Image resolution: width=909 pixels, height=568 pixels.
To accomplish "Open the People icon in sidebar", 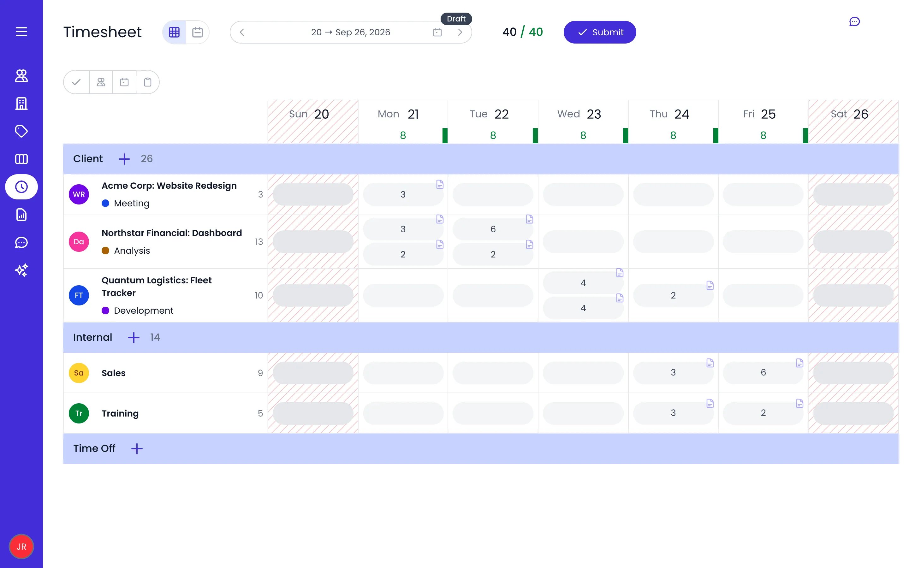I will pyautogui.click(x=21, y=75).
